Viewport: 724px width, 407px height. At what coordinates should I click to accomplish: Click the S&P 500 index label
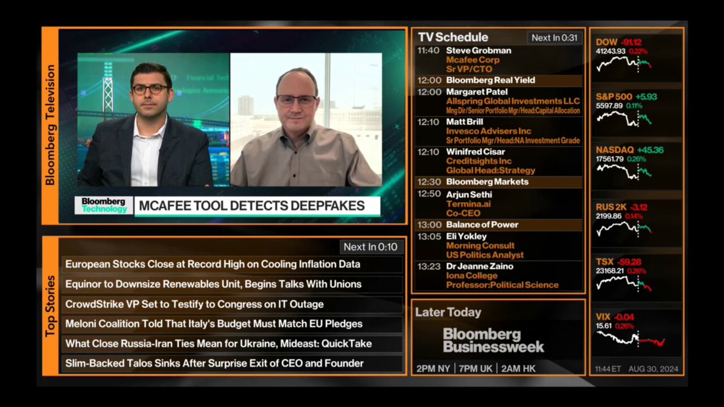coord(614,96)
